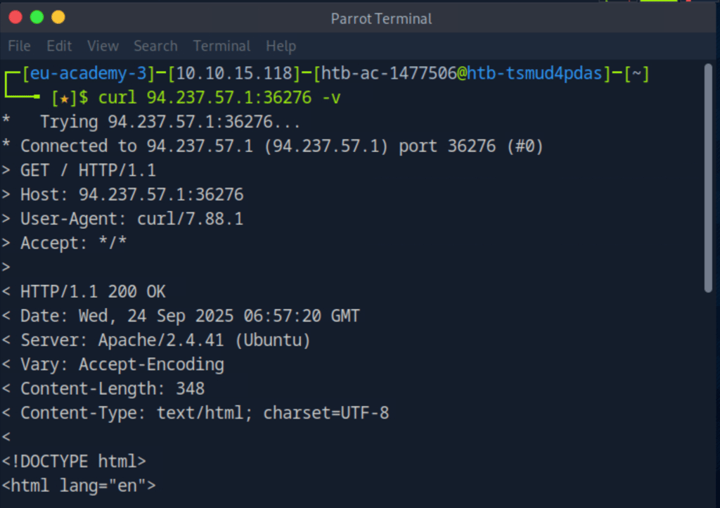Click the <!DOCTYPE html> line
The width and height of the screenshot is (720, 508).
tap(74, 462)
